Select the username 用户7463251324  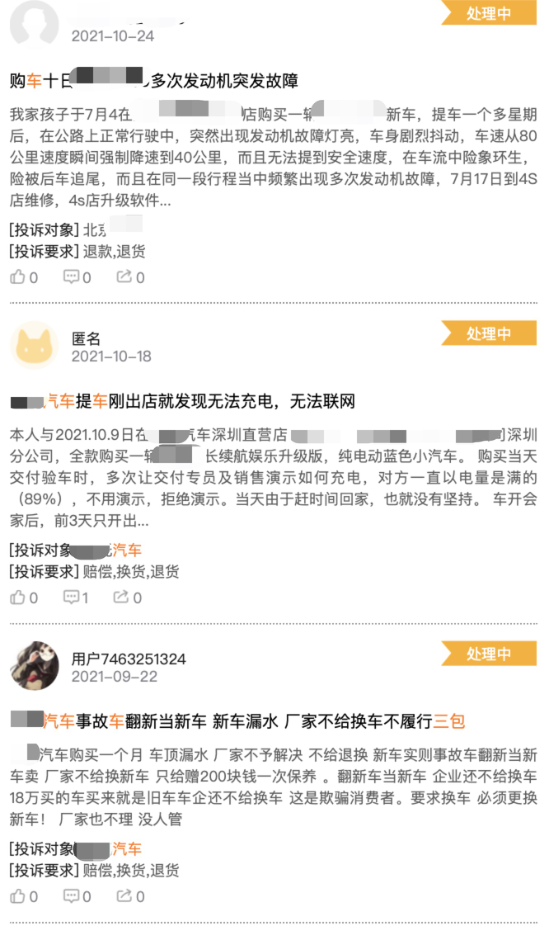(x=129, y=659)
